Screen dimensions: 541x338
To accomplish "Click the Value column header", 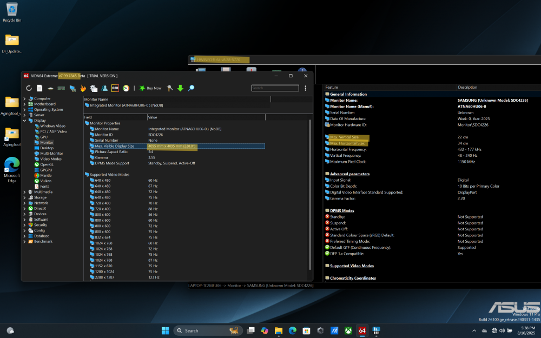I will 206,117.
